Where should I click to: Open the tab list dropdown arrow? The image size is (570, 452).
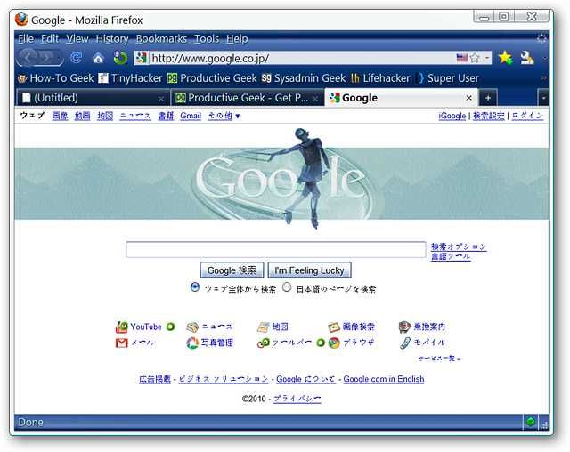[x=543, y=98]
